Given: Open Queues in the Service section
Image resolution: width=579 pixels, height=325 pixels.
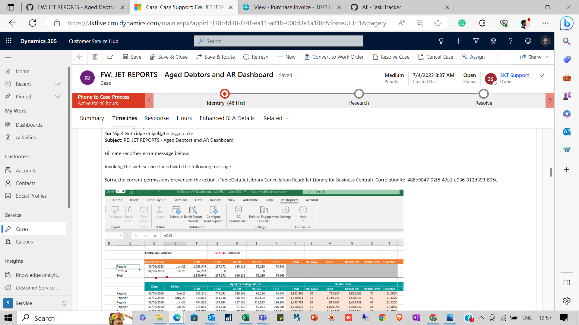Looking at the screenshot, I should 24,242.
